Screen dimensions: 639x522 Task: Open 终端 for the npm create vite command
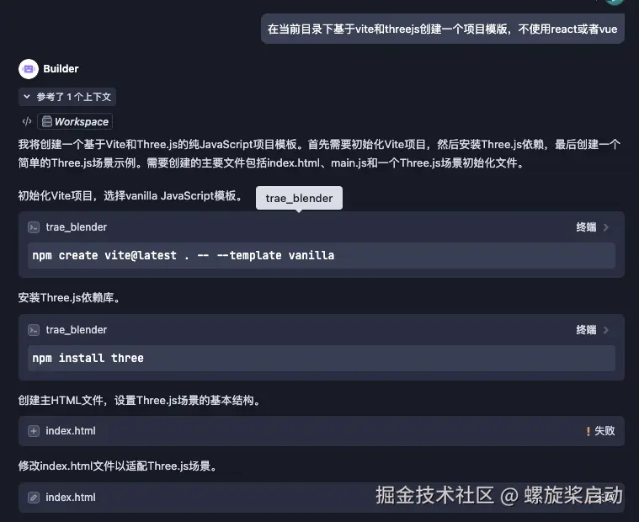click(x=586, y=227)
